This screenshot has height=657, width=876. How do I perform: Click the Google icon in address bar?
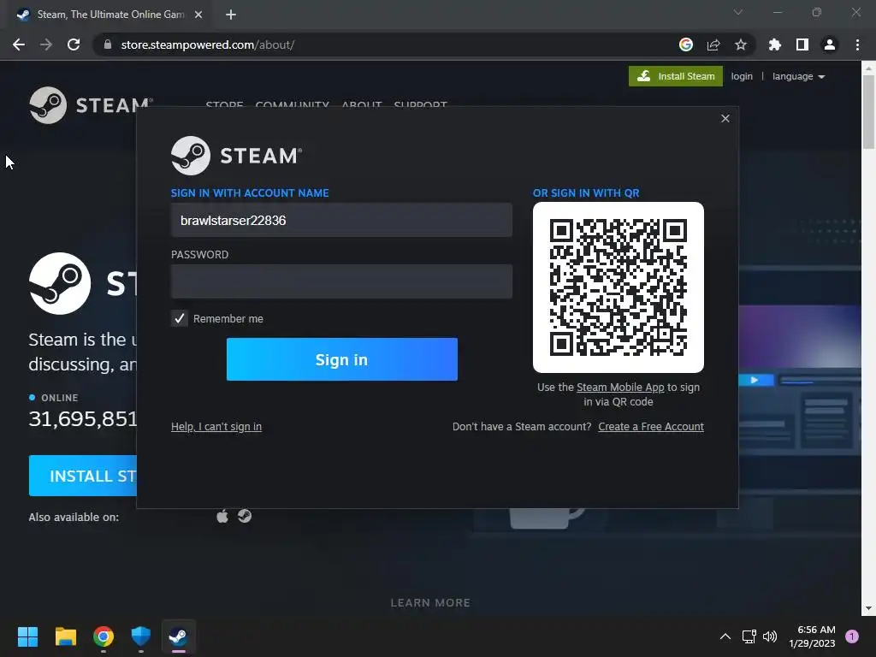click(685, 44)
